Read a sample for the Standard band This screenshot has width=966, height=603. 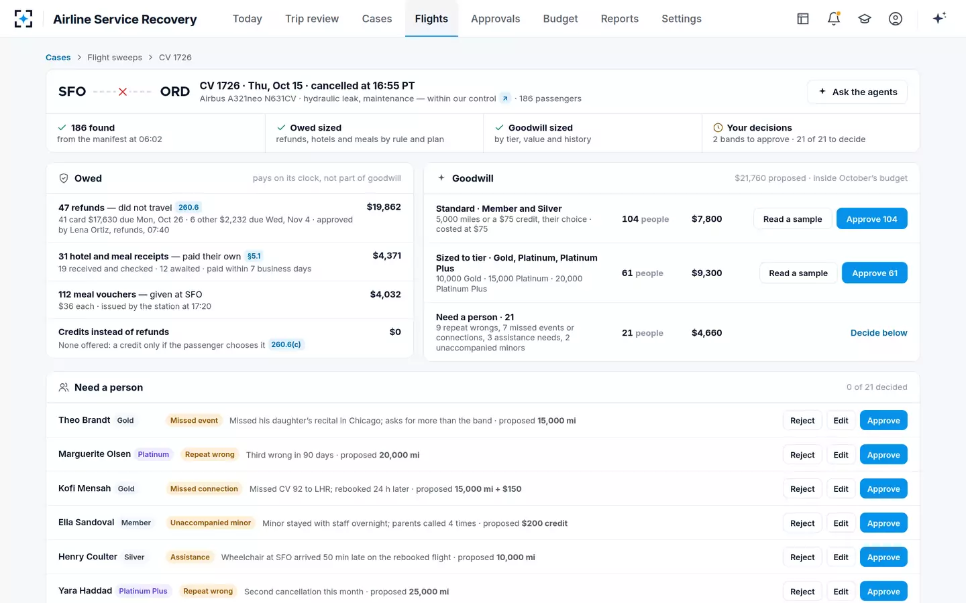pos(792,219)
